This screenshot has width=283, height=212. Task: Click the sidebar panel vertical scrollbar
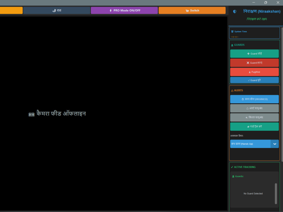(282, 94)
